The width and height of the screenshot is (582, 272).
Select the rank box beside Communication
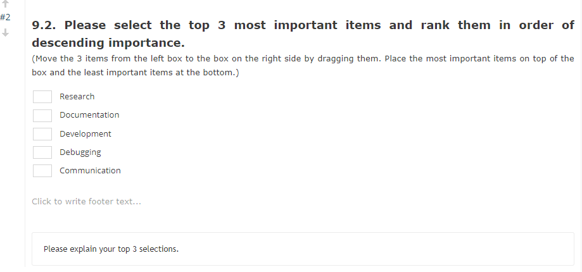tap(42, 171)
